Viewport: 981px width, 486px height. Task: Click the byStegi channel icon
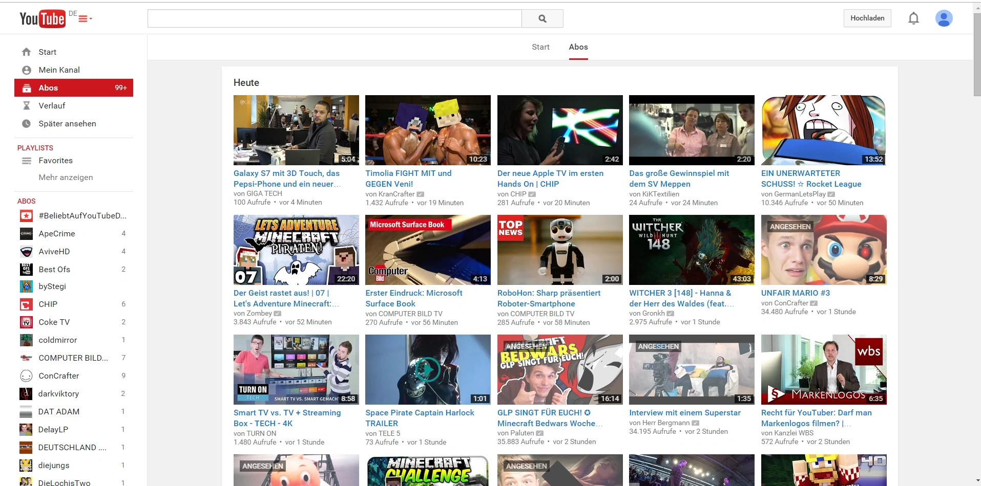point(26,286)
